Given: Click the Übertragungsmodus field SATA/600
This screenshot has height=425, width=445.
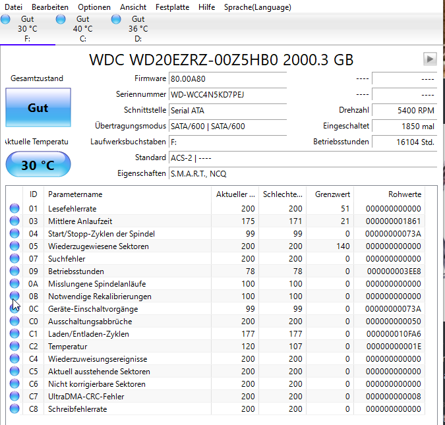Looking at the screenshot, I should click(x=228, y=127).
